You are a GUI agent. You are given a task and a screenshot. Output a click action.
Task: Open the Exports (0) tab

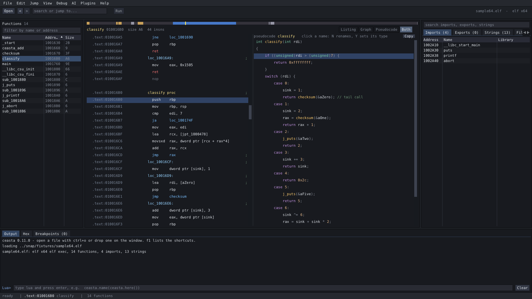[467, 33]
